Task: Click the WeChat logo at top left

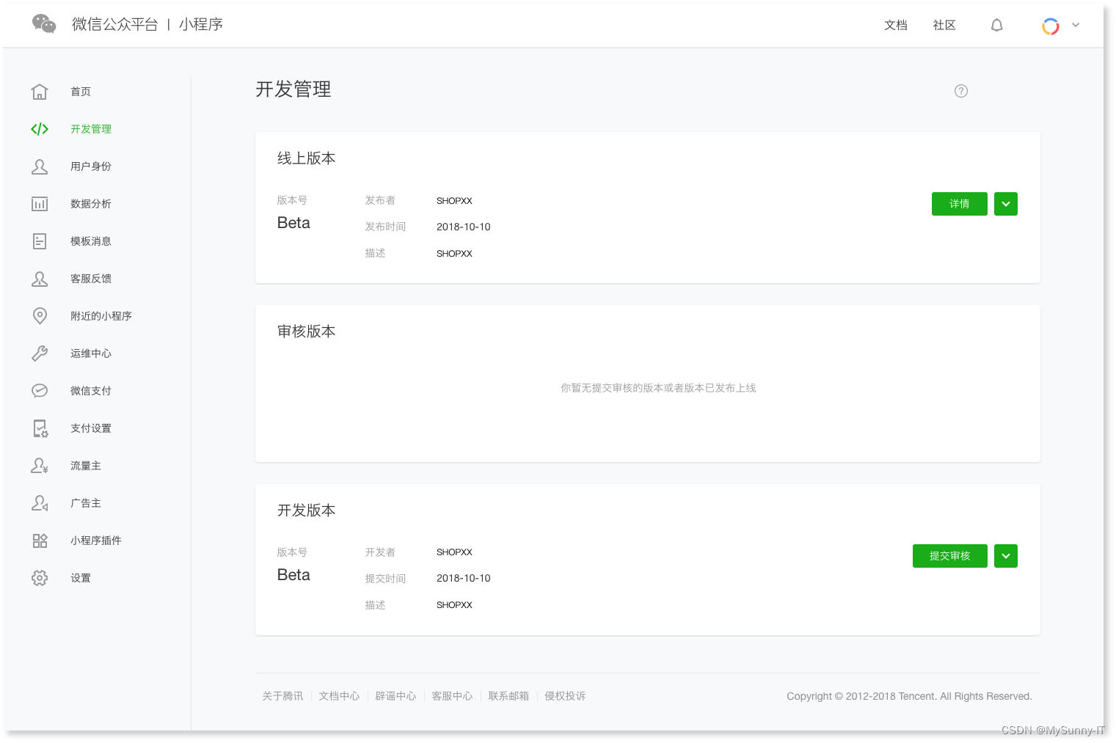Action: click(43, 23)
